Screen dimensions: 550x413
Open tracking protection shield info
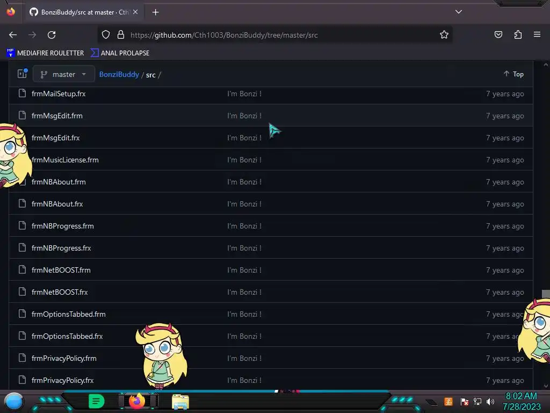(106, 34)
